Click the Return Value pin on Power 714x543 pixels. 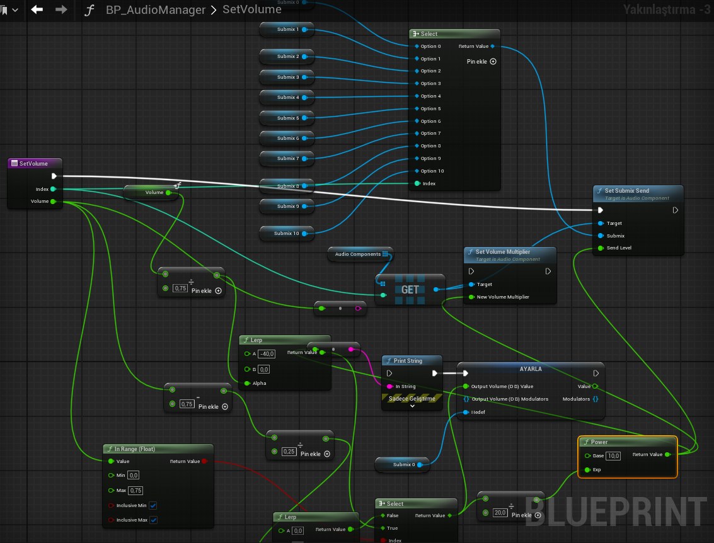point(667,455)
